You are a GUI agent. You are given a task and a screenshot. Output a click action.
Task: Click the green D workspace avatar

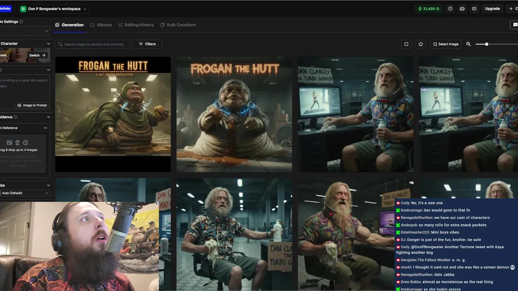point(23,9)
